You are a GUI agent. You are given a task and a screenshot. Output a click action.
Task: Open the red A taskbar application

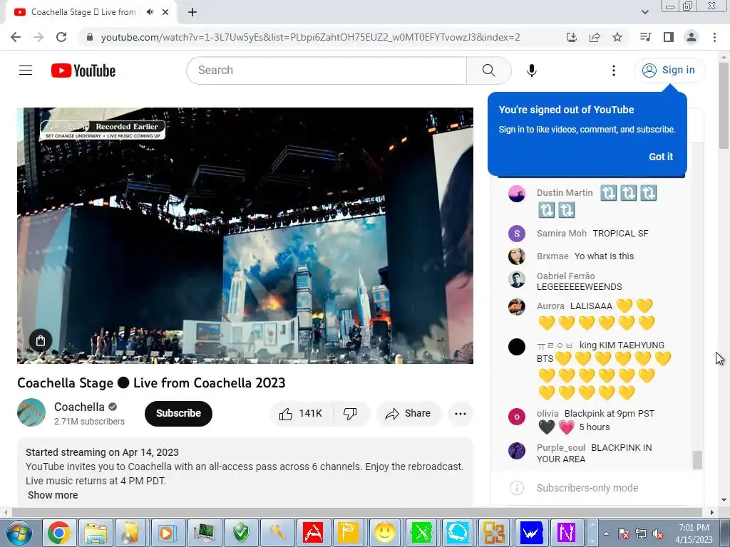coord(313,533)
